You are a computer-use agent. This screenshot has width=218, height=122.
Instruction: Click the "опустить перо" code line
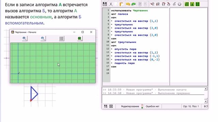pos(125,49)
